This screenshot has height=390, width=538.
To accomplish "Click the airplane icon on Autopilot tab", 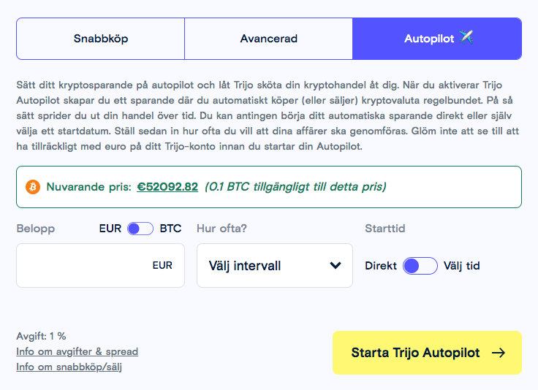I will point(466,37).
